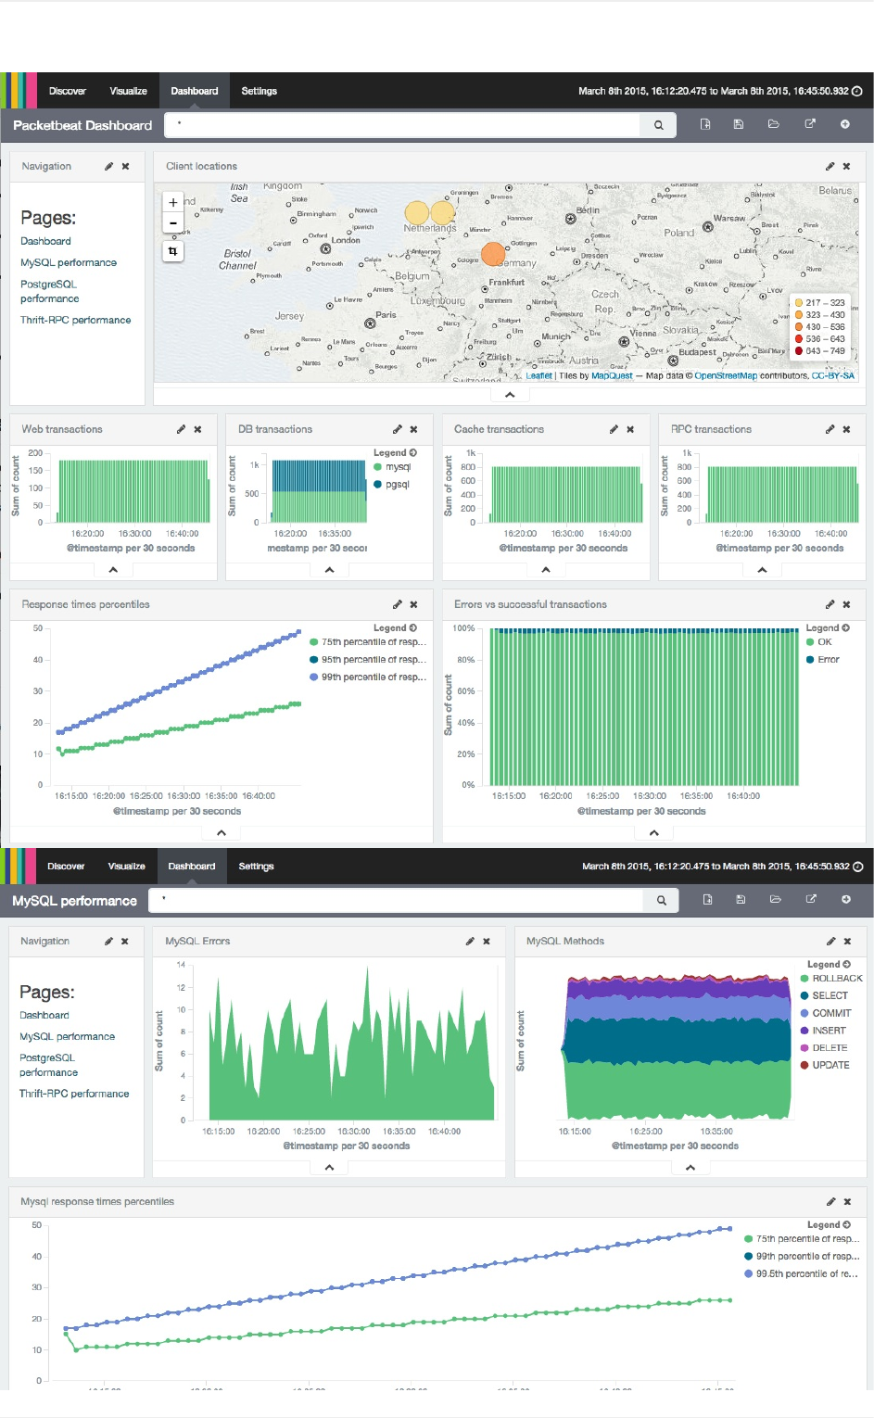The height and width of the screenshot is (1418, 874).
Task: Click Add Visualization plus in MySQL performance toolbar
Action: [x=846, y=900]
